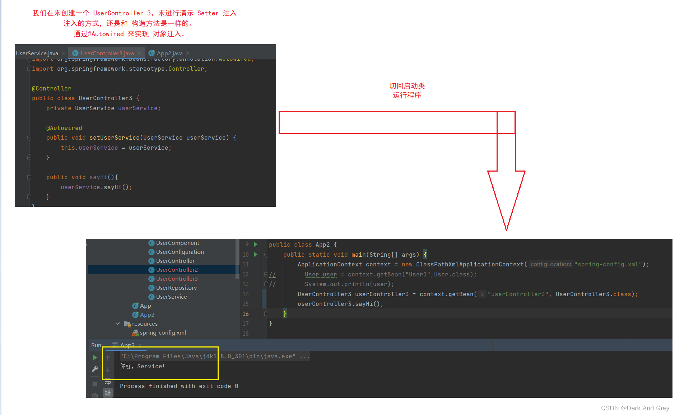The image size is (675, 415).
Task: Click line number 16 in App2 editor
Action: click(x=246, y=314)
